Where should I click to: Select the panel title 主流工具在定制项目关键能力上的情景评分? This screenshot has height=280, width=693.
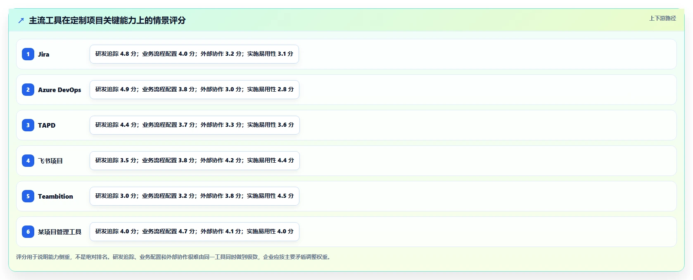coord(107,20)
